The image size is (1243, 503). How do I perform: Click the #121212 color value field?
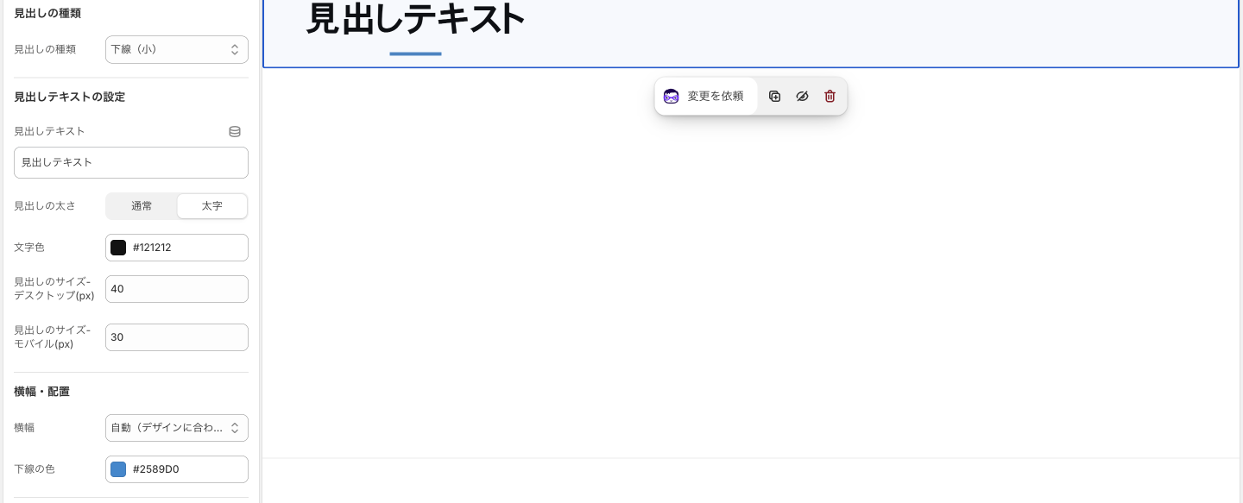point(177,248)
